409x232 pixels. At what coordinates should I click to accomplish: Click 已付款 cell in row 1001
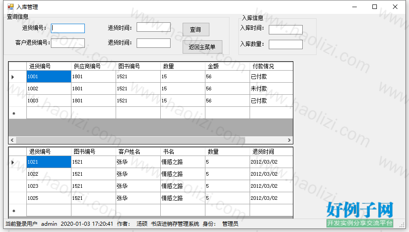point(271,76)
